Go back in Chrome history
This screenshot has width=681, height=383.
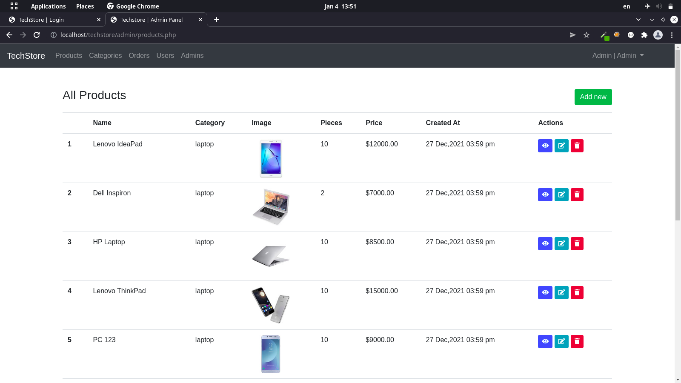pyautogui.click(x=9, y=35)
